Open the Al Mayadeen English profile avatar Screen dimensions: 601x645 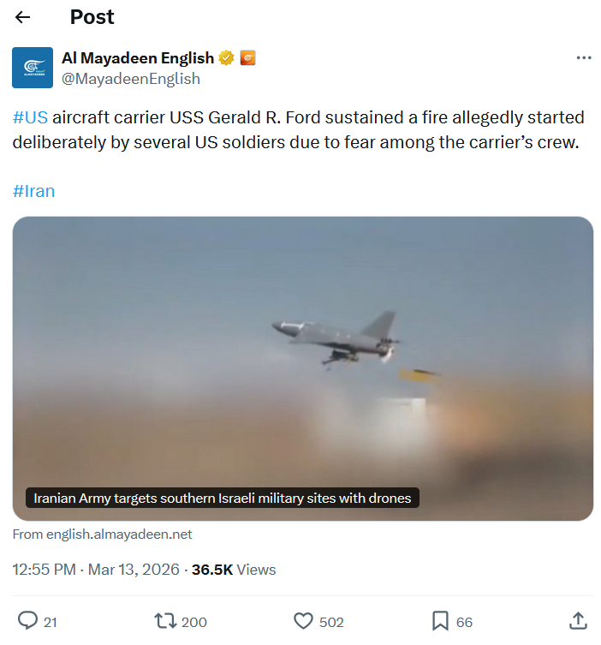33,68
